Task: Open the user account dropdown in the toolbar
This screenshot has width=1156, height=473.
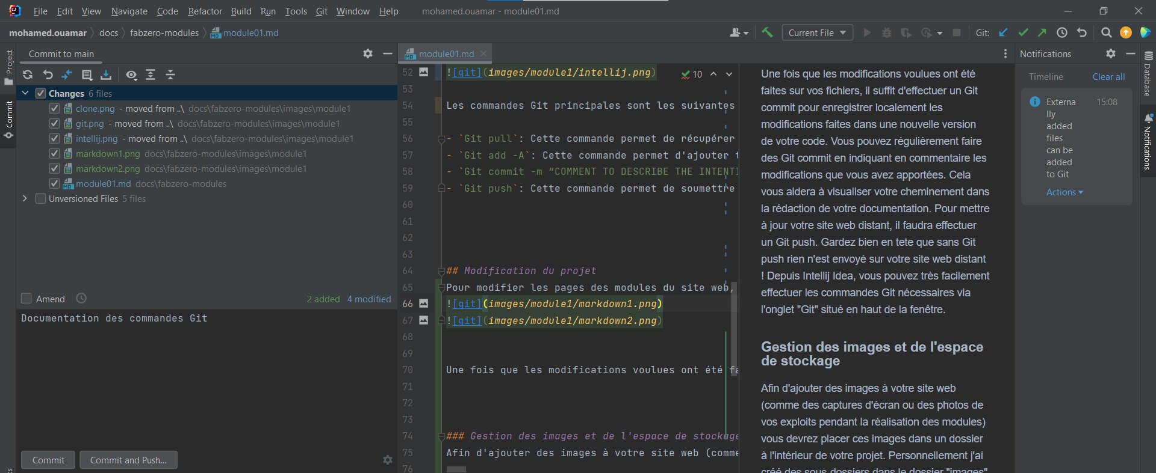Action: [x=739, y=32]
